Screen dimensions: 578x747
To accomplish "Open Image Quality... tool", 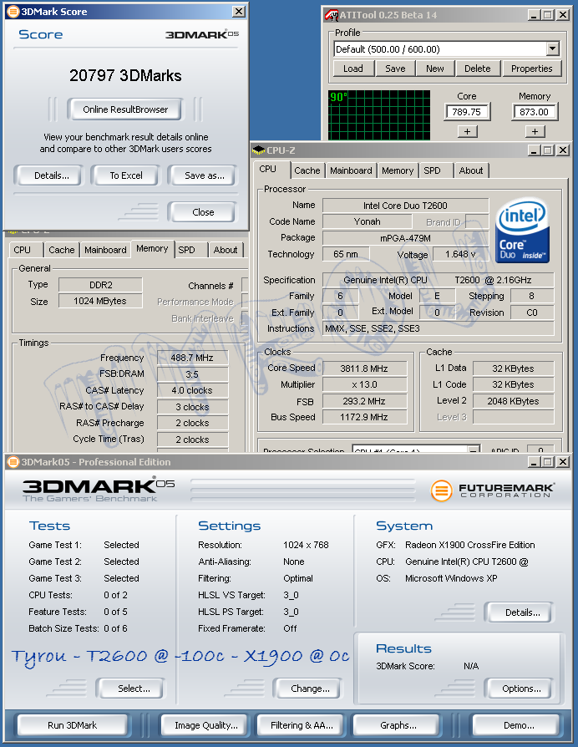I will [206, 725].
